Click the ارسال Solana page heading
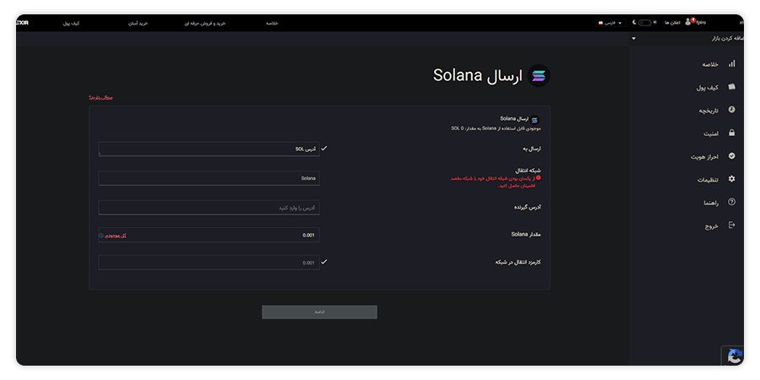Screen dimensions: 760x380 point(478,76)
